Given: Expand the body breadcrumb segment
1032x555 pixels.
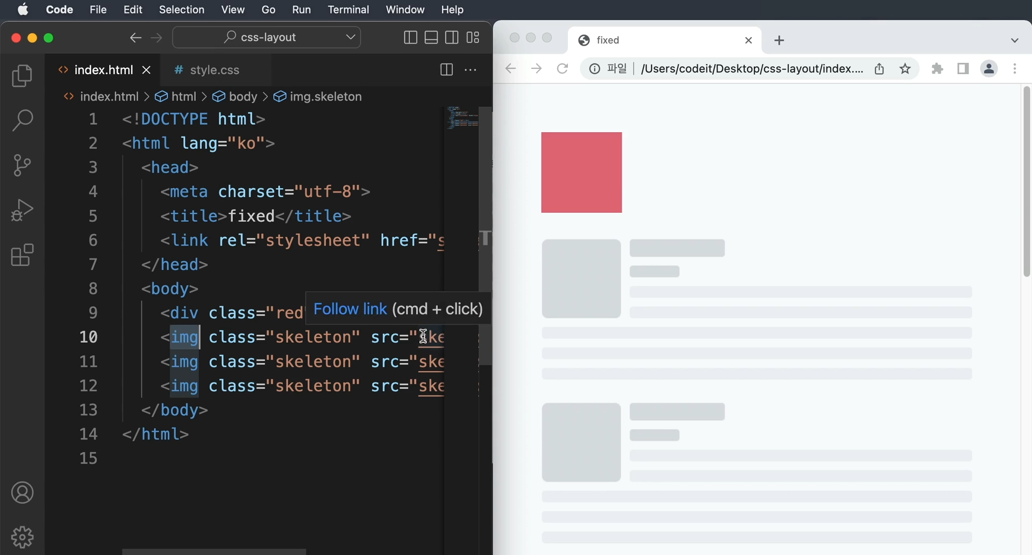Looking at the screenshot, I should point(235,97).
